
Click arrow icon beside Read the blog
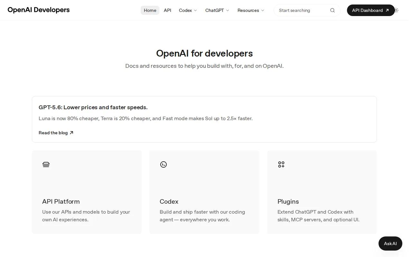71,133
